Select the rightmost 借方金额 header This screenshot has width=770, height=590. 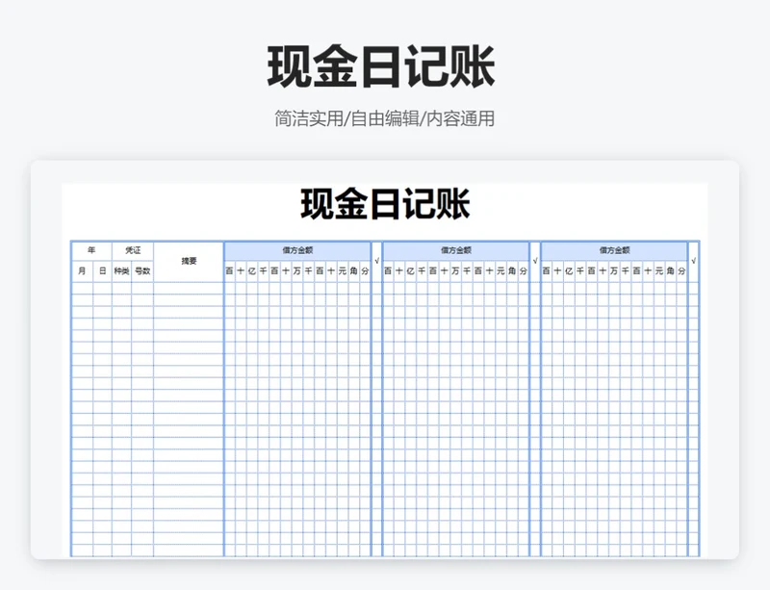pos(614,250)
